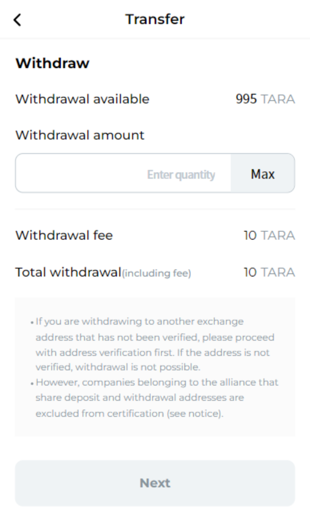
Task: Click the first bullet point in notice box
Action: (32, 322)
